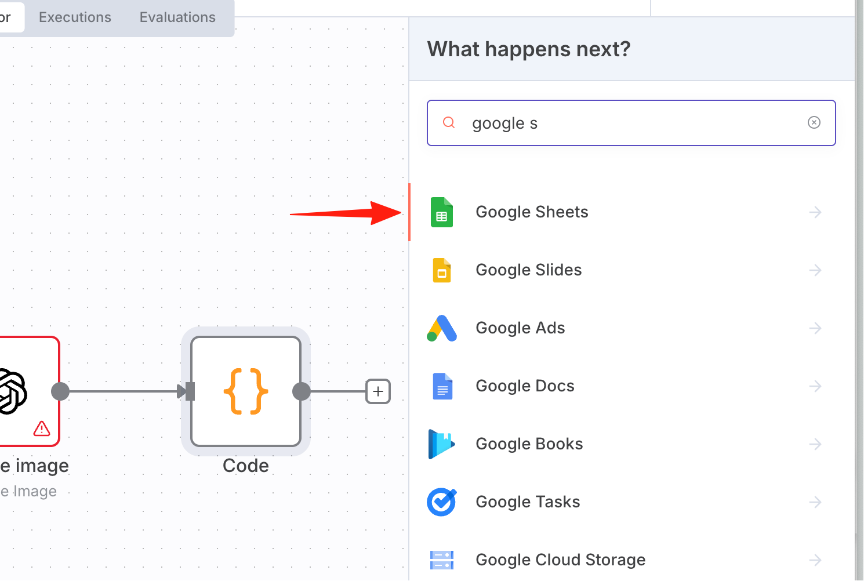Select the Google Docs label
Image resolution: width=864 pixels, height=581 pixels.
coord(525,386)
